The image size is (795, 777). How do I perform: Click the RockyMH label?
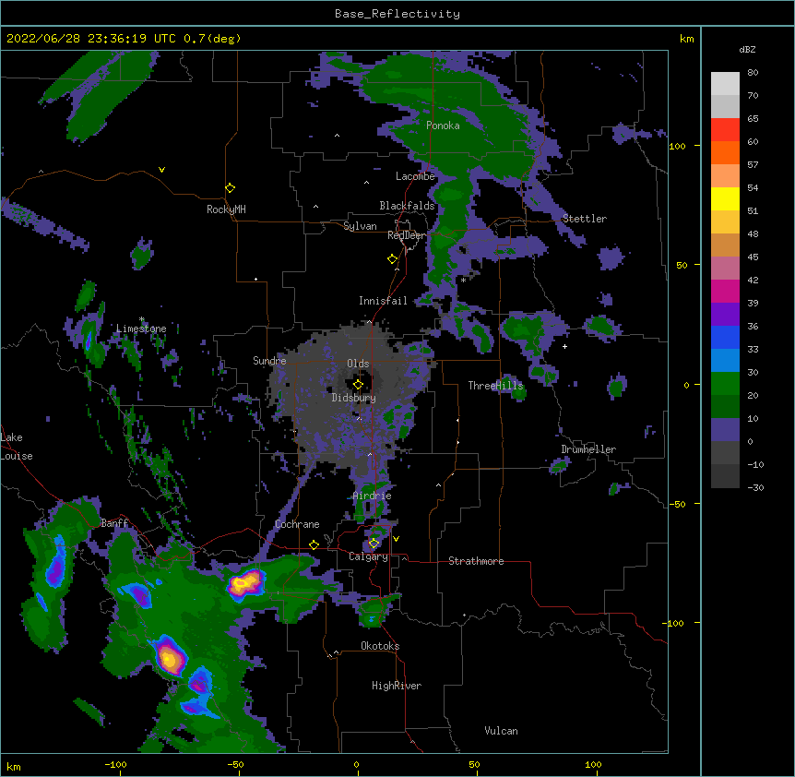[226, 209]
